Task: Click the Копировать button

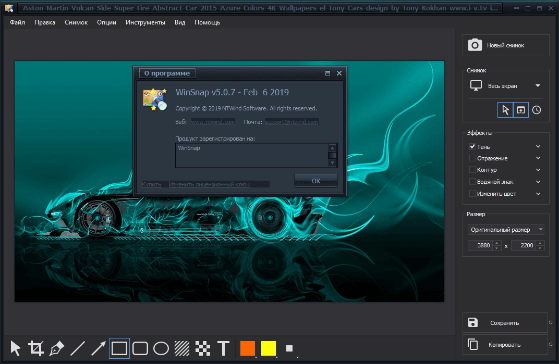Action: click(505, 344)
